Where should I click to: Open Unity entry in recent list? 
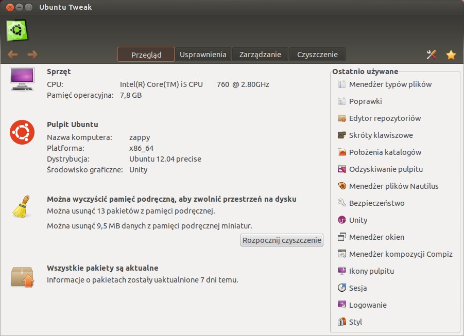coord(358,220)
